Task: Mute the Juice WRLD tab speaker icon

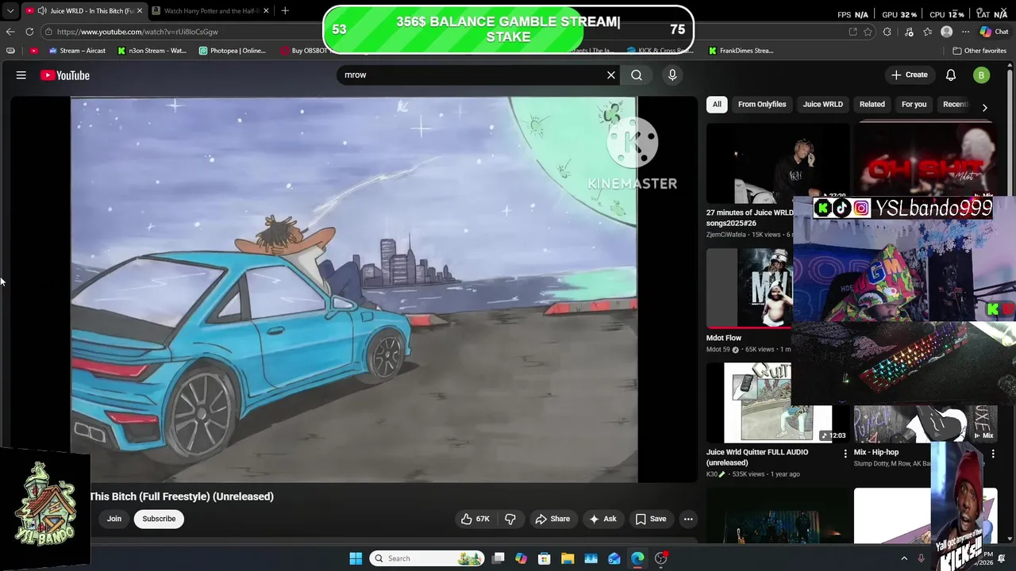Action: coord(41,11)
